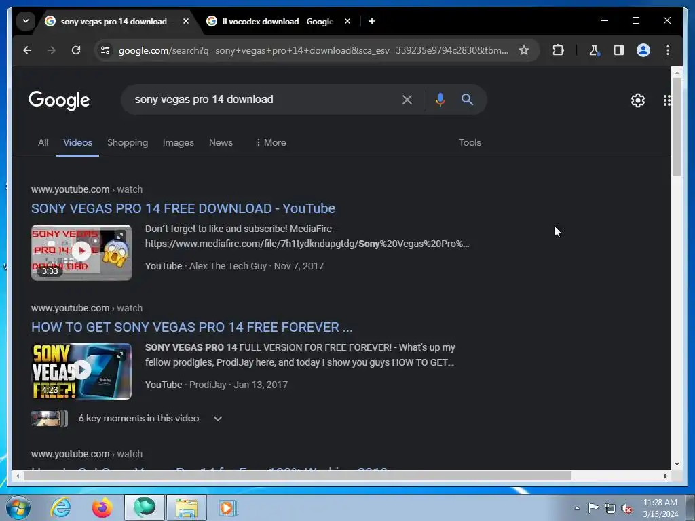Screen dimensions: 695x521
Task: Open HOW TO GET SONY VEGAS PRO 14 FREE FOREVER link
Action: (x=192, y=327)
